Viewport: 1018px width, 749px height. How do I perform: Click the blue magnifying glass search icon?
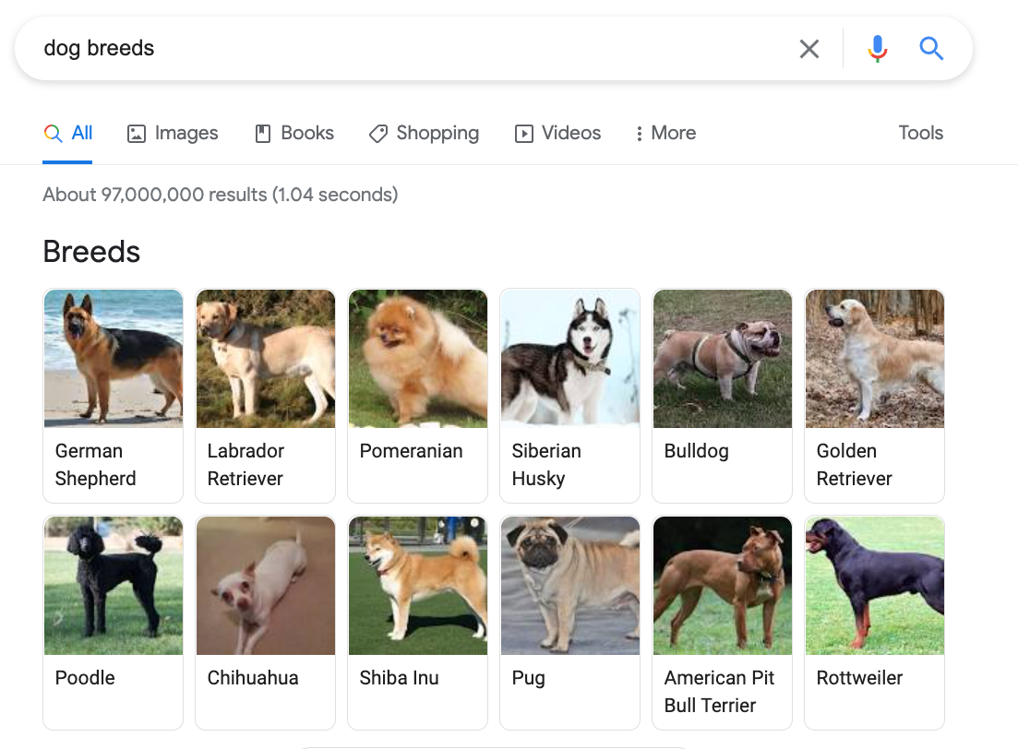pyautogui.click(x=931, y=49)
